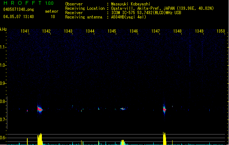Click the meteor count value 10
Image resolution: width=229 pixels, height=145 pixels.
(x=53, y=17)
